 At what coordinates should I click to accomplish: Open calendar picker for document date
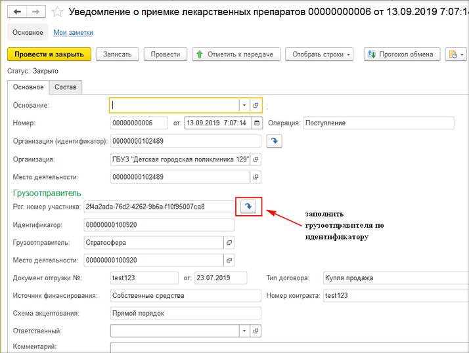[257, 123]
